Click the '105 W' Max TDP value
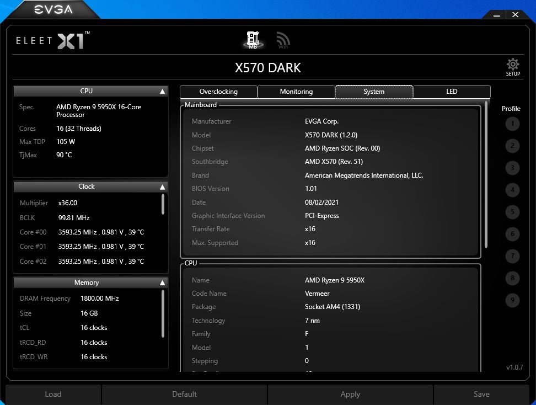 point(66,142)
